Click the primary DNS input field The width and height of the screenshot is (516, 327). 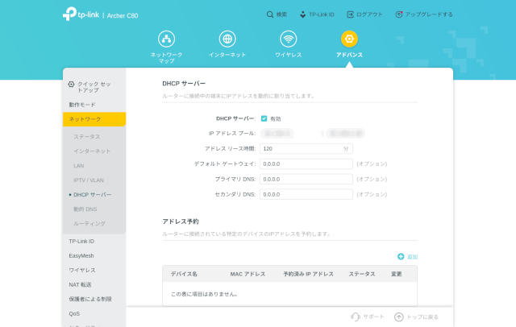[x=306, y=179]
